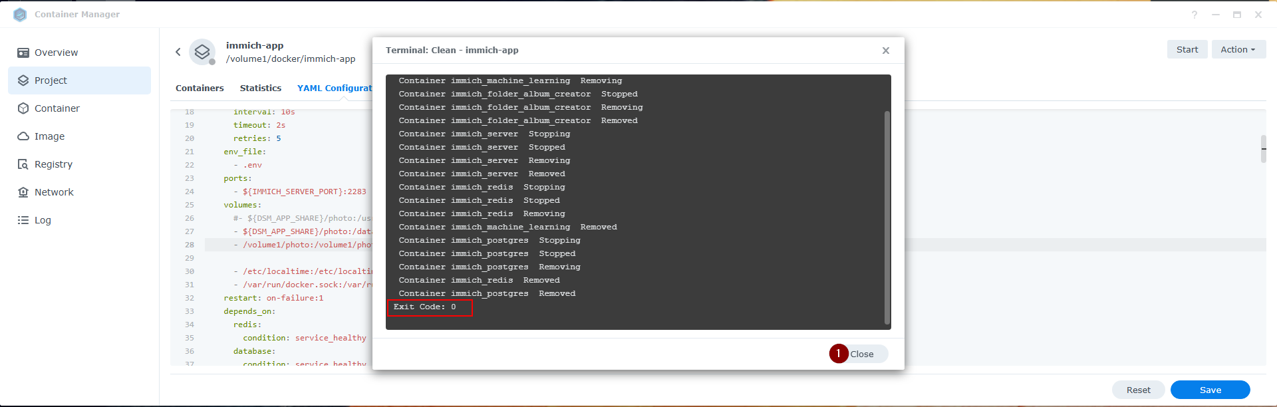The image size is (1277, 407).
Task: Dismiss the terminal dialog with X
Action: [886, 51]
